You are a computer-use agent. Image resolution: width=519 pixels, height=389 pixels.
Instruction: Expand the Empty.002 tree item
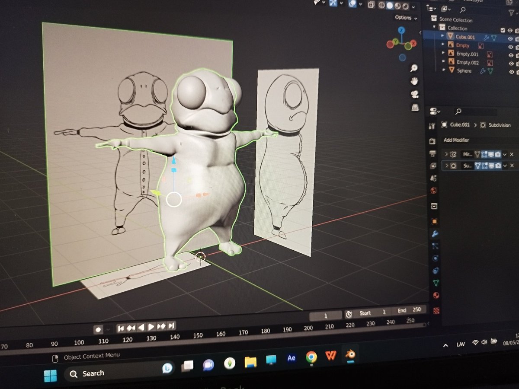coord(443,61)
